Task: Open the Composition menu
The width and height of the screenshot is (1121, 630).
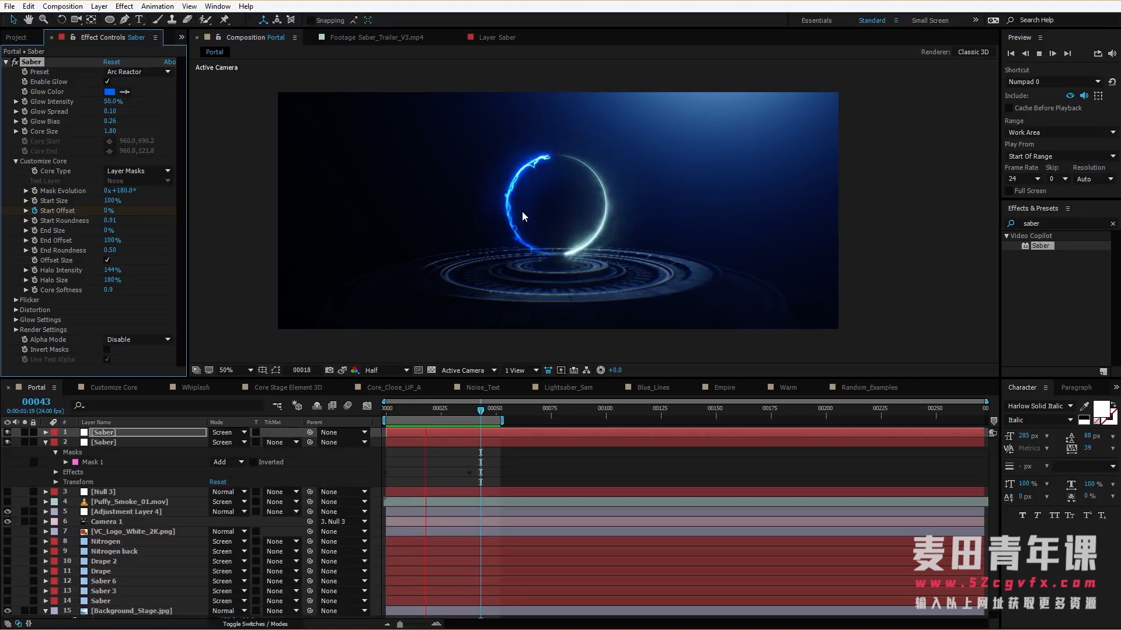Action: click(x=62, y=6)
